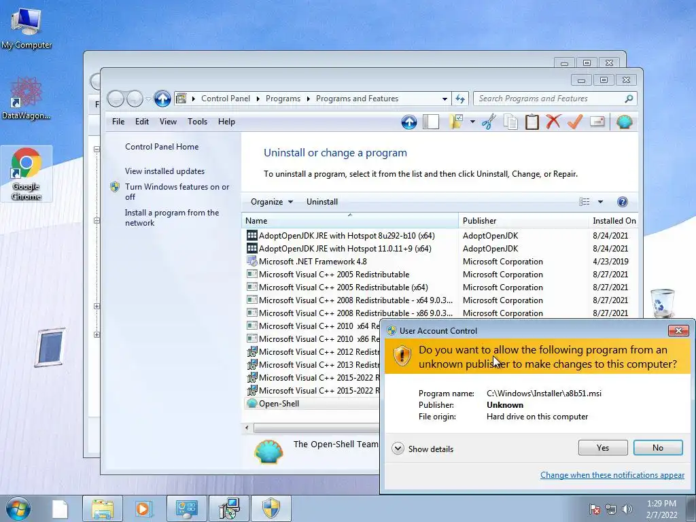Viewport: 696px width, 522px height.
Task: Toggle the navigation pane toolbar icon
Action: pos(430,122)
